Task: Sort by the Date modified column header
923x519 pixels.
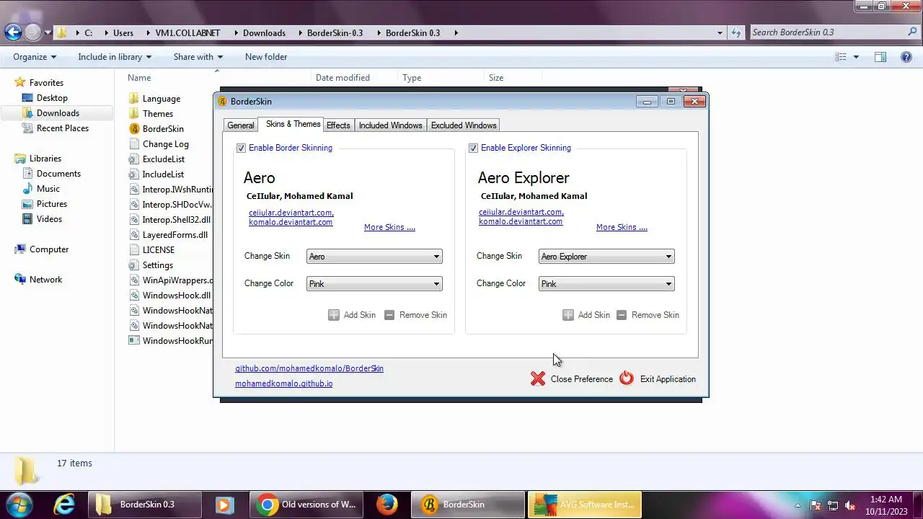Action: pyautogui.click(x=343, y=78)
